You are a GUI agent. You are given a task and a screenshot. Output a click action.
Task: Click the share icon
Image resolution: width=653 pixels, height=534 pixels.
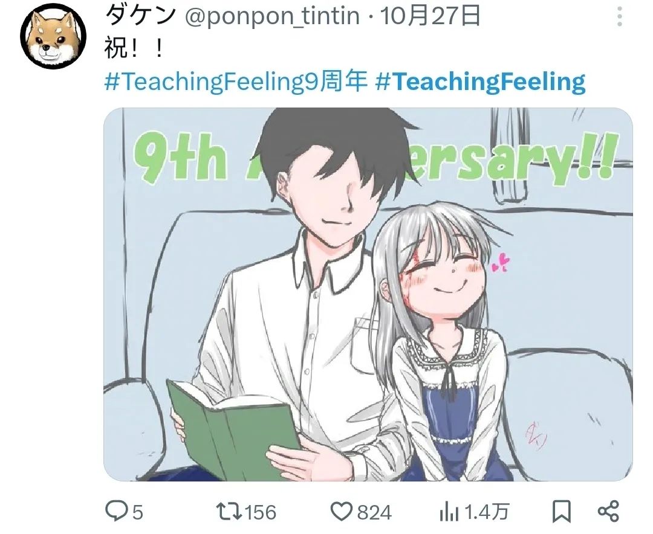point(608,512)
